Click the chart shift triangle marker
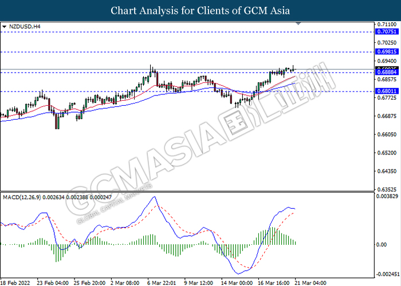401x286 pixels. 298,23
